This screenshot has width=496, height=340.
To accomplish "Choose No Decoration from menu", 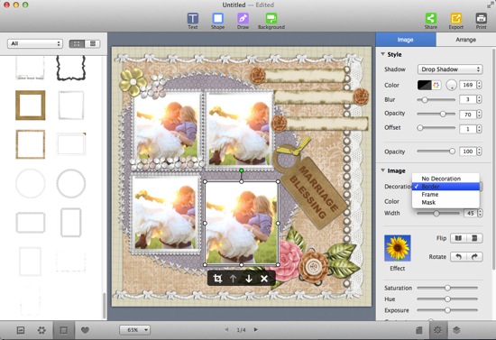I will [445, 179].
